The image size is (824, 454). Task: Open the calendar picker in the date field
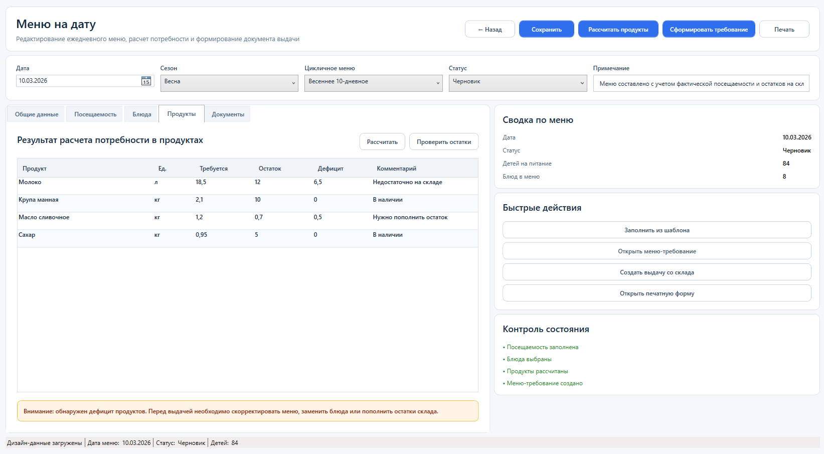(146, 81)
